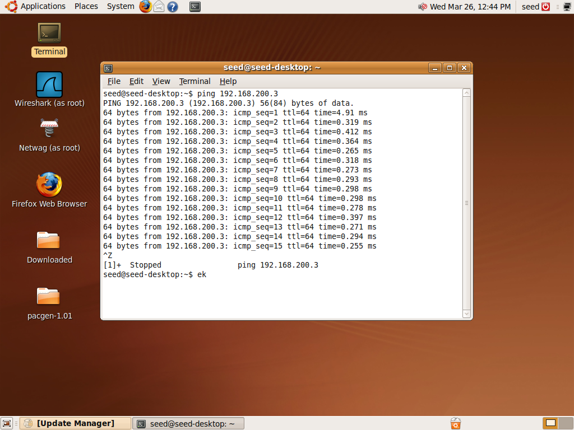Image resolution: width=574 pixels, height=430 pixels.
Task: Open the Terminal menu in menubar
Action: 195,81
